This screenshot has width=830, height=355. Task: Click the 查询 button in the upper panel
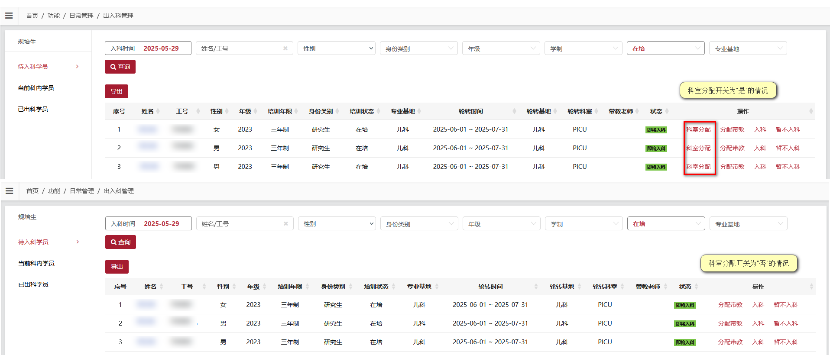coord(120,67)
